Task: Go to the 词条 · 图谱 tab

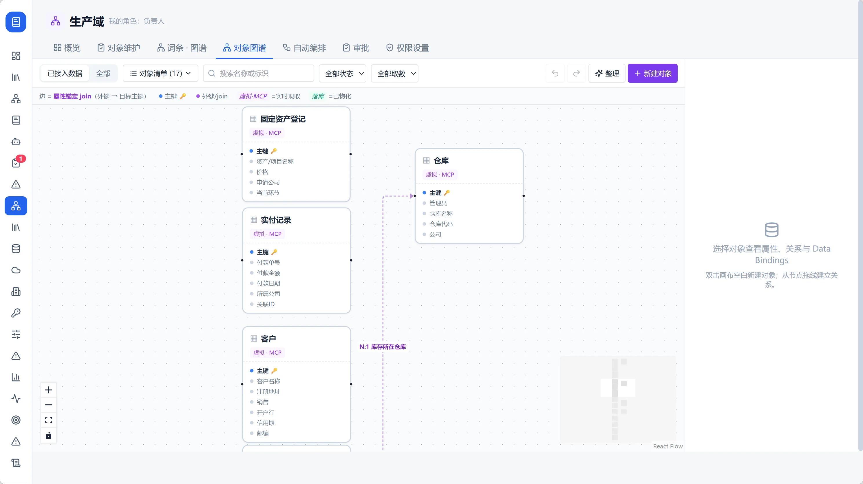Action: click(x=182, y=48)
